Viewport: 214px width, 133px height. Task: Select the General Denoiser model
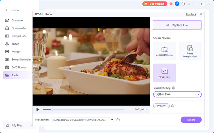[x=164, y=51]
